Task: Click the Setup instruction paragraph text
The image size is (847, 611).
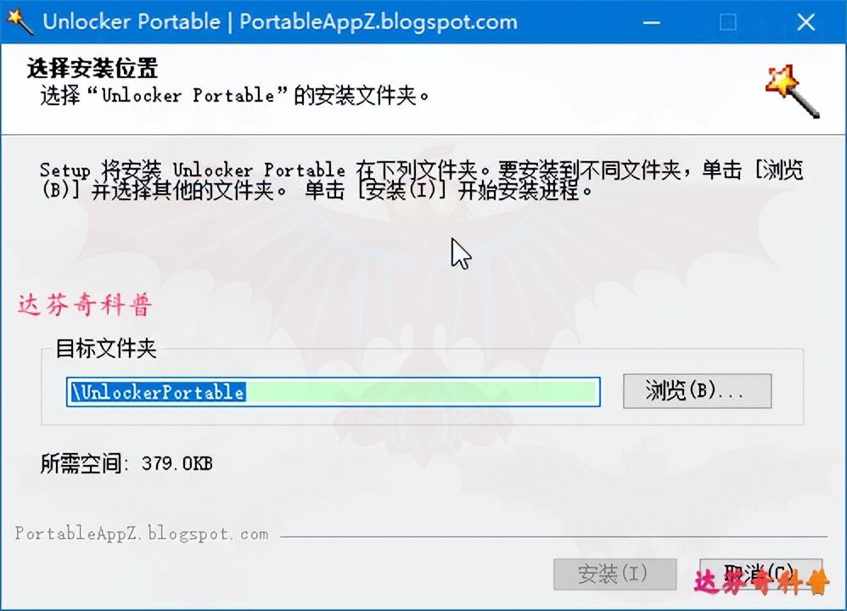Action: [x=421, y=180]
